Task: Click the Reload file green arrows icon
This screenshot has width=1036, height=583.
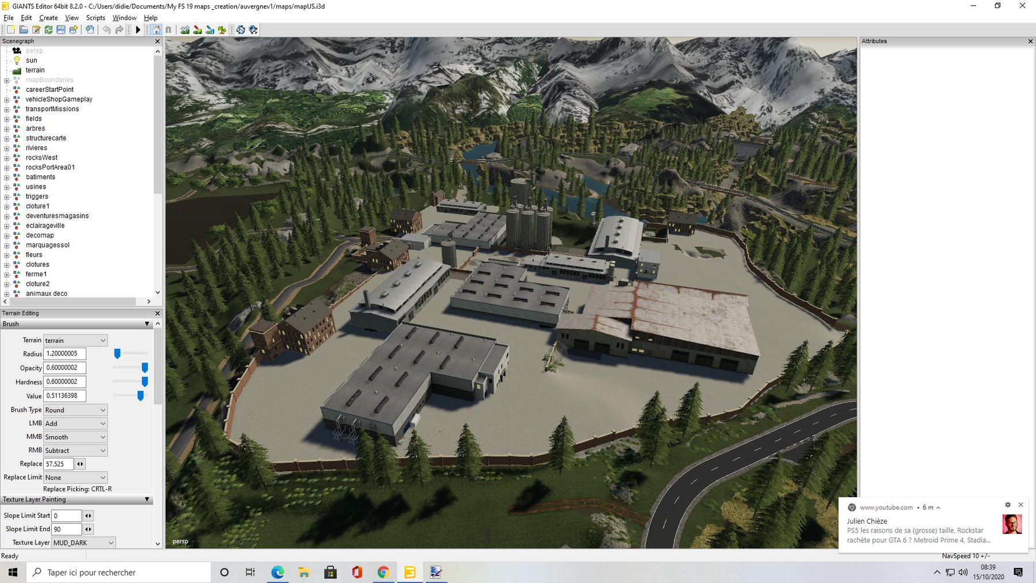Action: (x=48, y=30)
